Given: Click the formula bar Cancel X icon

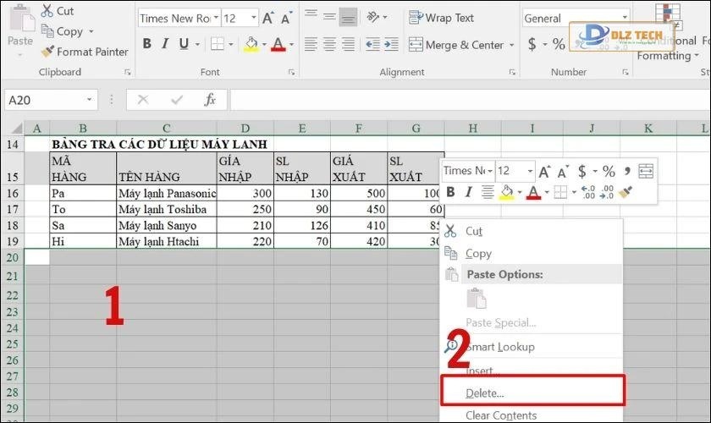Looking at the screenshot, I should [x=143, y=100].
